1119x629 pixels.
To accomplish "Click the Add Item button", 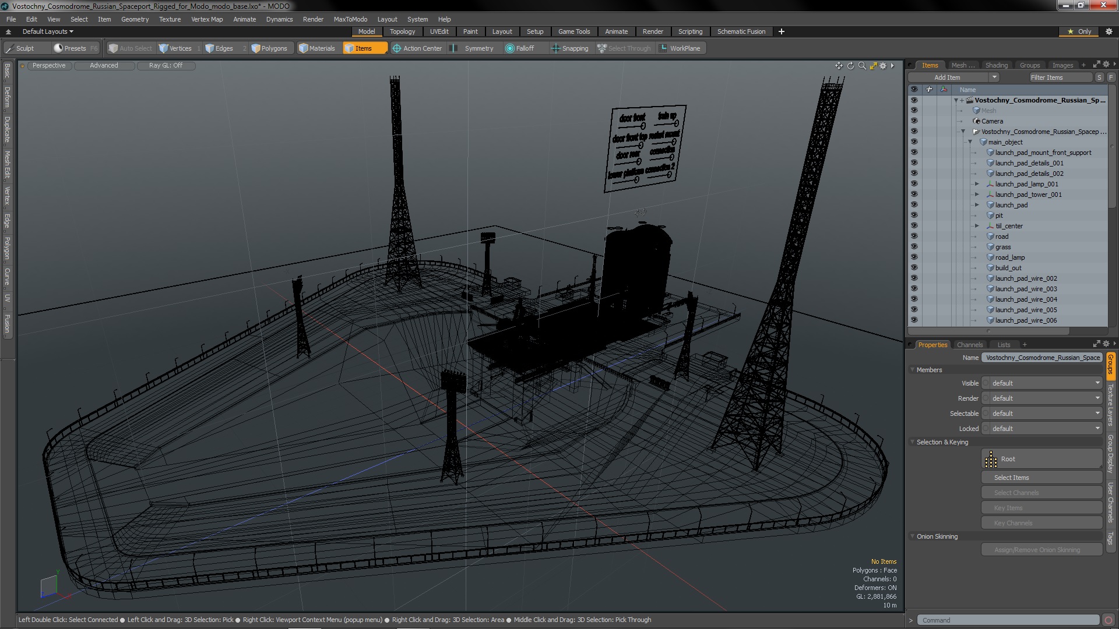I will (948, 77).
